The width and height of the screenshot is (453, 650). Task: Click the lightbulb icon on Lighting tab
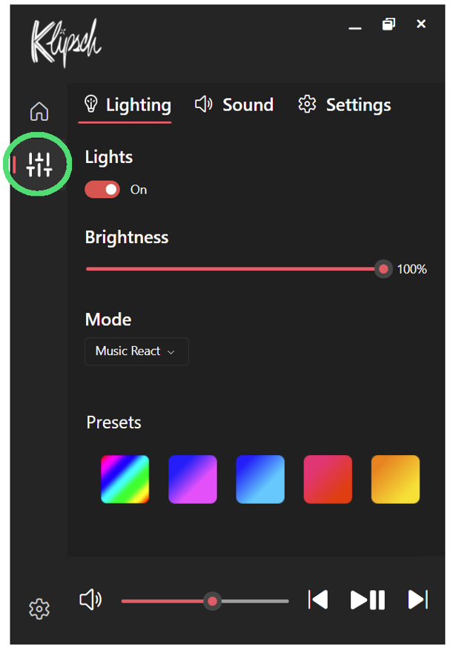(92, 105)
